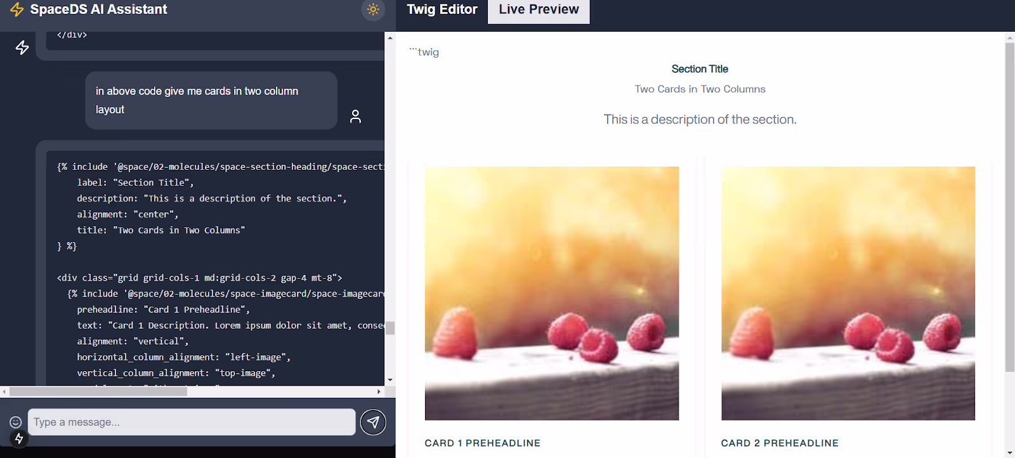Image resolution: width=1015 pixels, height=458 pixels.
Task: Click the CARD 1 PREHEADLINE text
Action: [483, 443]
